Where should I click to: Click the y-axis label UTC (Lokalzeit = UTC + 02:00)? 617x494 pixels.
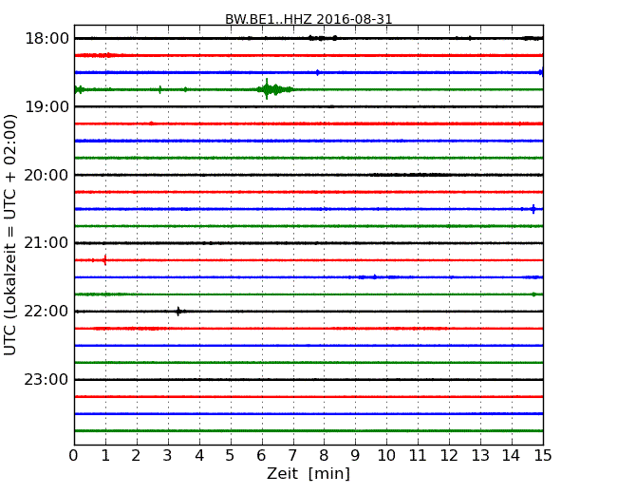point(10,235)
